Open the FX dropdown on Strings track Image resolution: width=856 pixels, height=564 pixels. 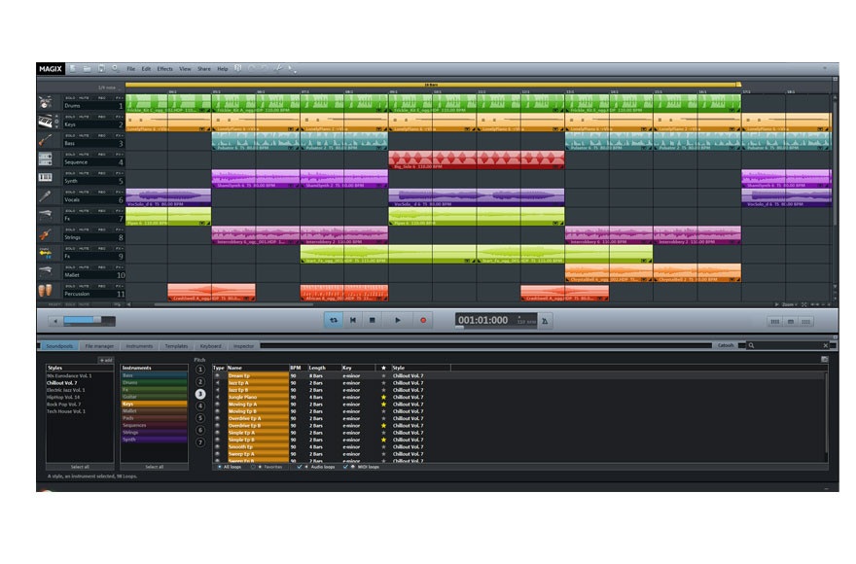point(119,229)
